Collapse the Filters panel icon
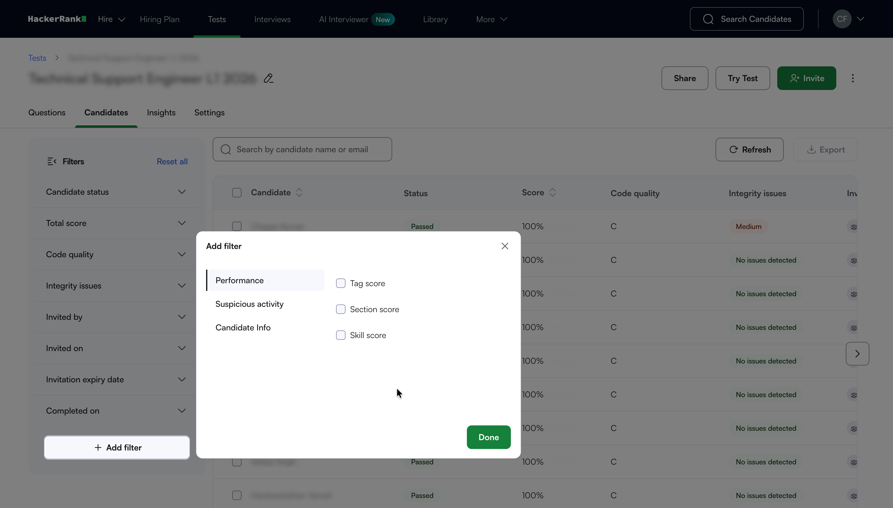 (x=52, y=161)
